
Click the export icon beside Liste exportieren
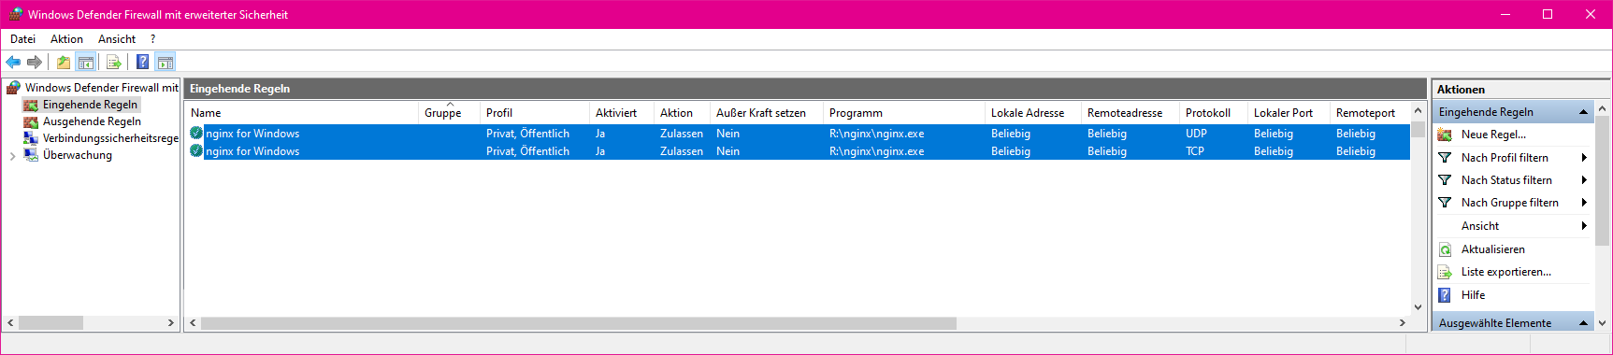point(1445,272)
